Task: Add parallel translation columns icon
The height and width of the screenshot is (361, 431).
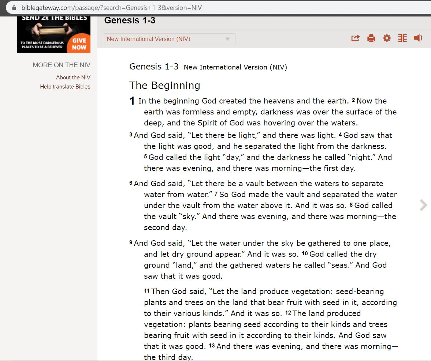Action: (x=402, y=38)
